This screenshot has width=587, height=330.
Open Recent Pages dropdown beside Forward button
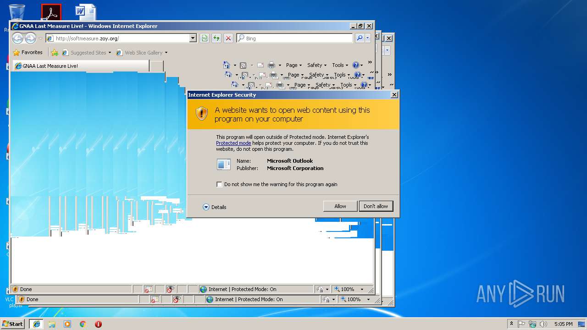pyautogui.click(x=40, y=38)
